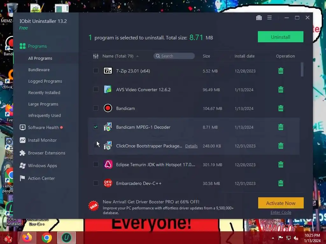Screen dimensions: 326x244
Task: Click the AVS Video Converter program icon
Action: pyautogui.click(x=108, y=89)
